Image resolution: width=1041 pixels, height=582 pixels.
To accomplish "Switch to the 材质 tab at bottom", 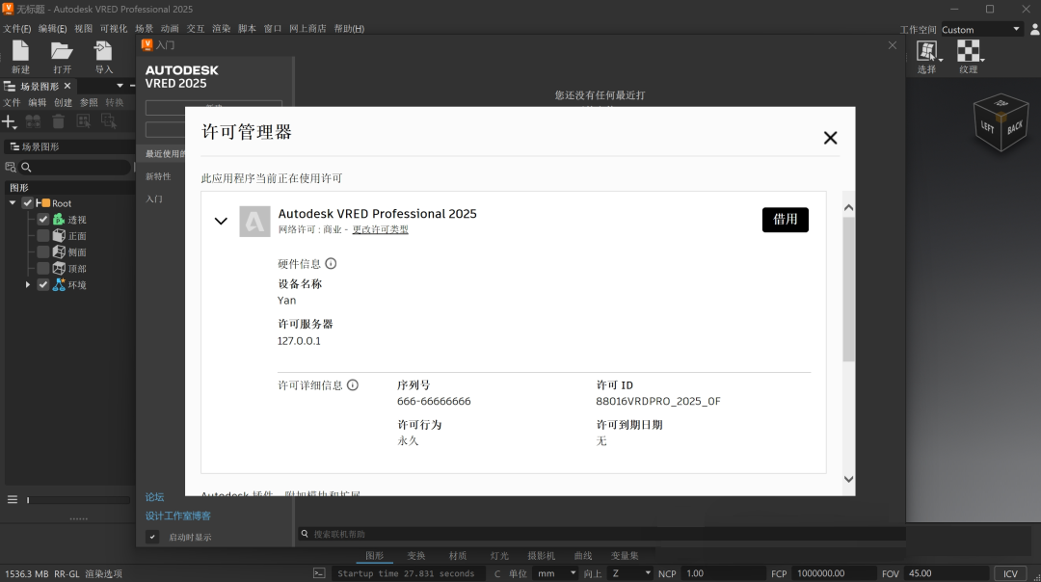I will tap(457, 555).
